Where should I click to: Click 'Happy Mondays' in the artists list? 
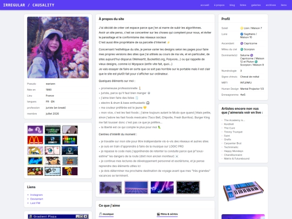234,151
